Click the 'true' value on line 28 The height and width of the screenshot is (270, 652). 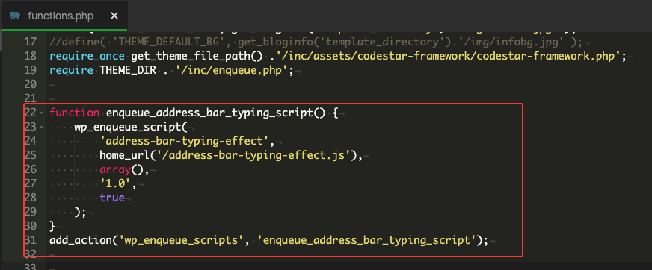112,198
